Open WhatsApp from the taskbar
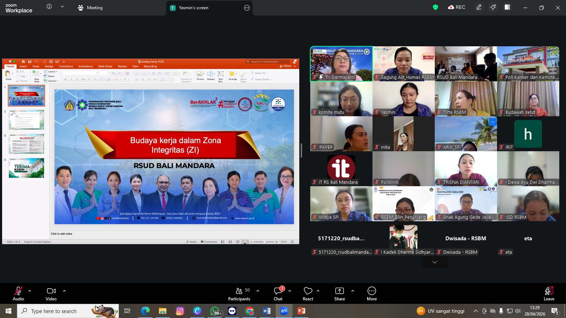This screenshot has height=318, width=566. [215, 311]
